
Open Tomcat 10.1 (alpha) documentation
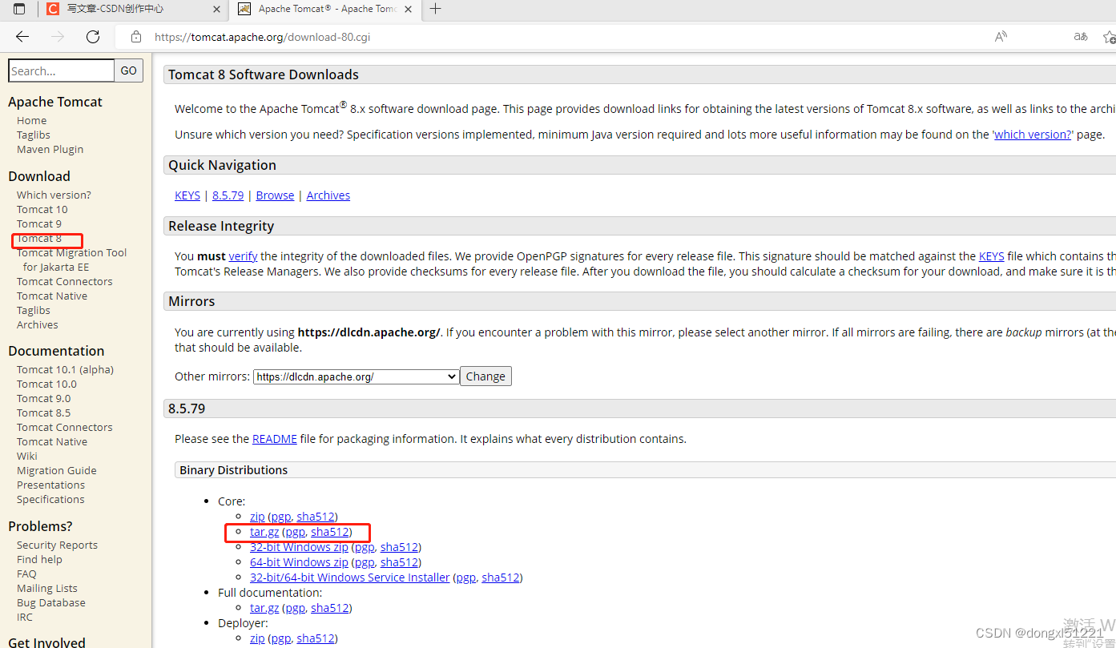pos(66,369)
